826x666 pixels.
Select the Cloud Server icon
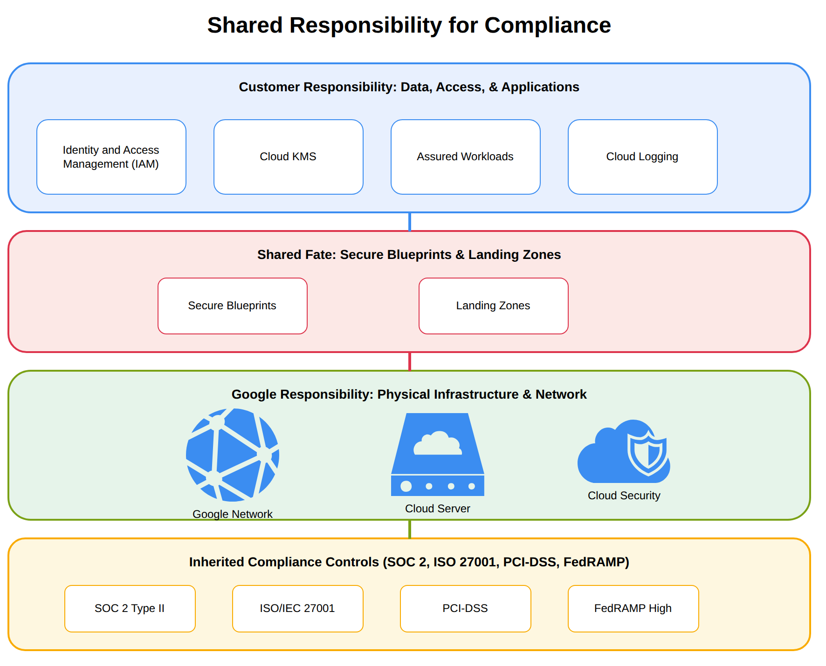[x=438, y=455]
